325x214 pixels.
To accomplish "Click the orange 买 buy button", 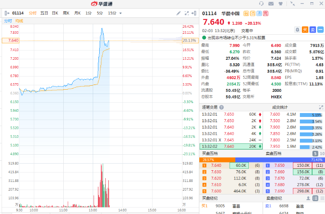I will 305,29.
